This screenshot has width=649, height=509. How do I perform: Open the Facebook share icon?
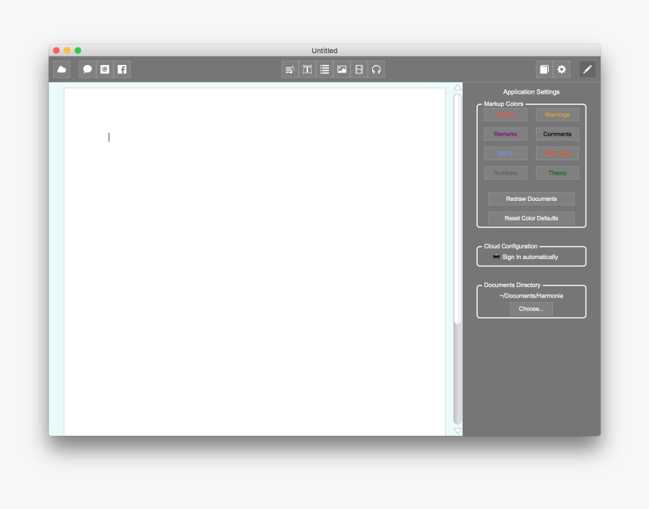pyautogui.click(x=122, y=69)
